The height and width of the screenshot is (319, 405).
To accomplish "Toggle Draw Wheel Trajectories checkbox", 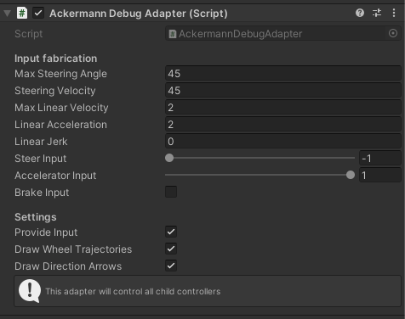I will (x=171, y=249).
